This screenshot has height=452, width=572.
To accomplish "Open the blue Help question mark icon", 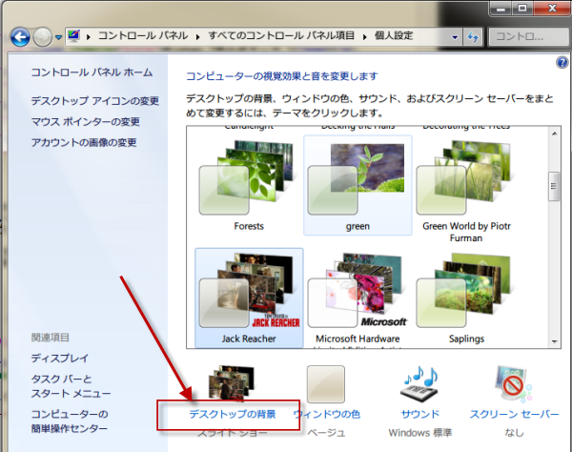I will click(562, 62).
